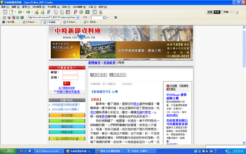The image size is (246, 154).
Task: Expand the search engine dropdown arrow
Action: 108,17
